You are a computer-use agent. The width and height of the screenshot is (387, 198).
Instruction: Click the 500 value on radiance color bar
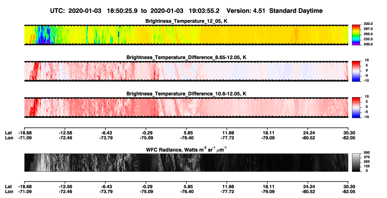coord(366,153)
